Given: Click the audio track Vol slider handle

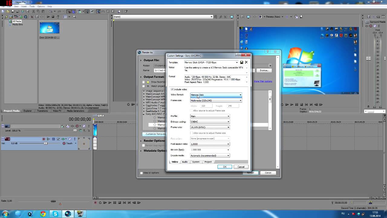Looking at the screenshot, I should pos(46,143).
